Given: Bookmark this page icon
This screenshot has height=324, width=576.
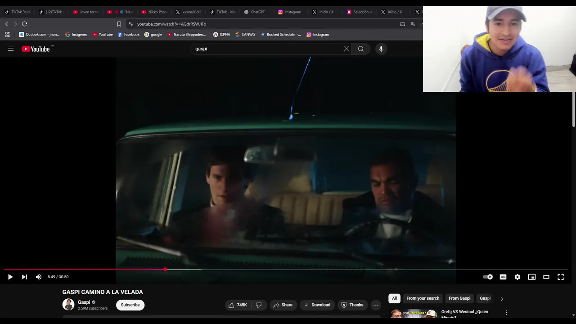Looking at the screenshot, I should click(x=119, y=24).
